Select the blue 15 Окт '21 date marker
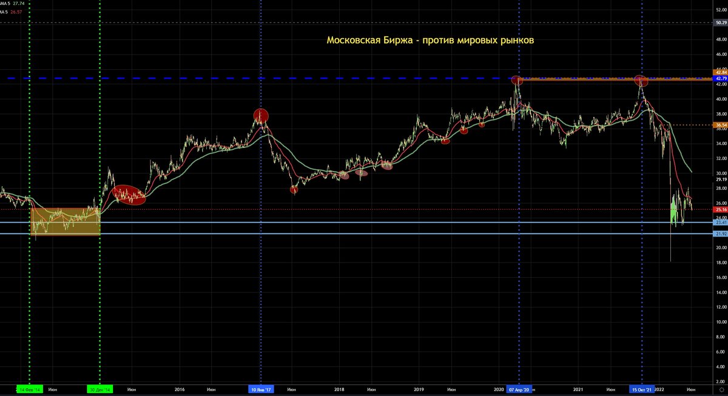The image size is (728, 396). 642,389
